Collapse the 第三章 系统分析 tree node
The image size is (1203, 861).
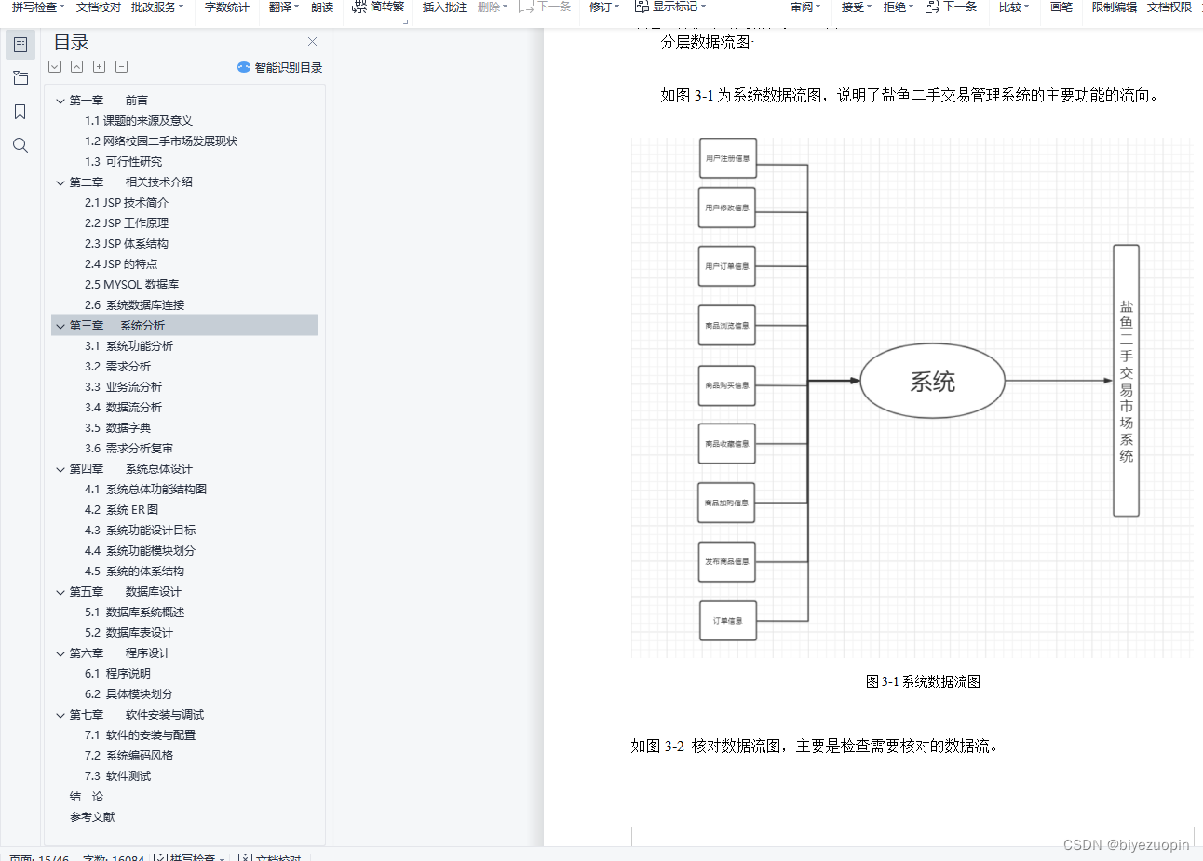click(61, 326)
